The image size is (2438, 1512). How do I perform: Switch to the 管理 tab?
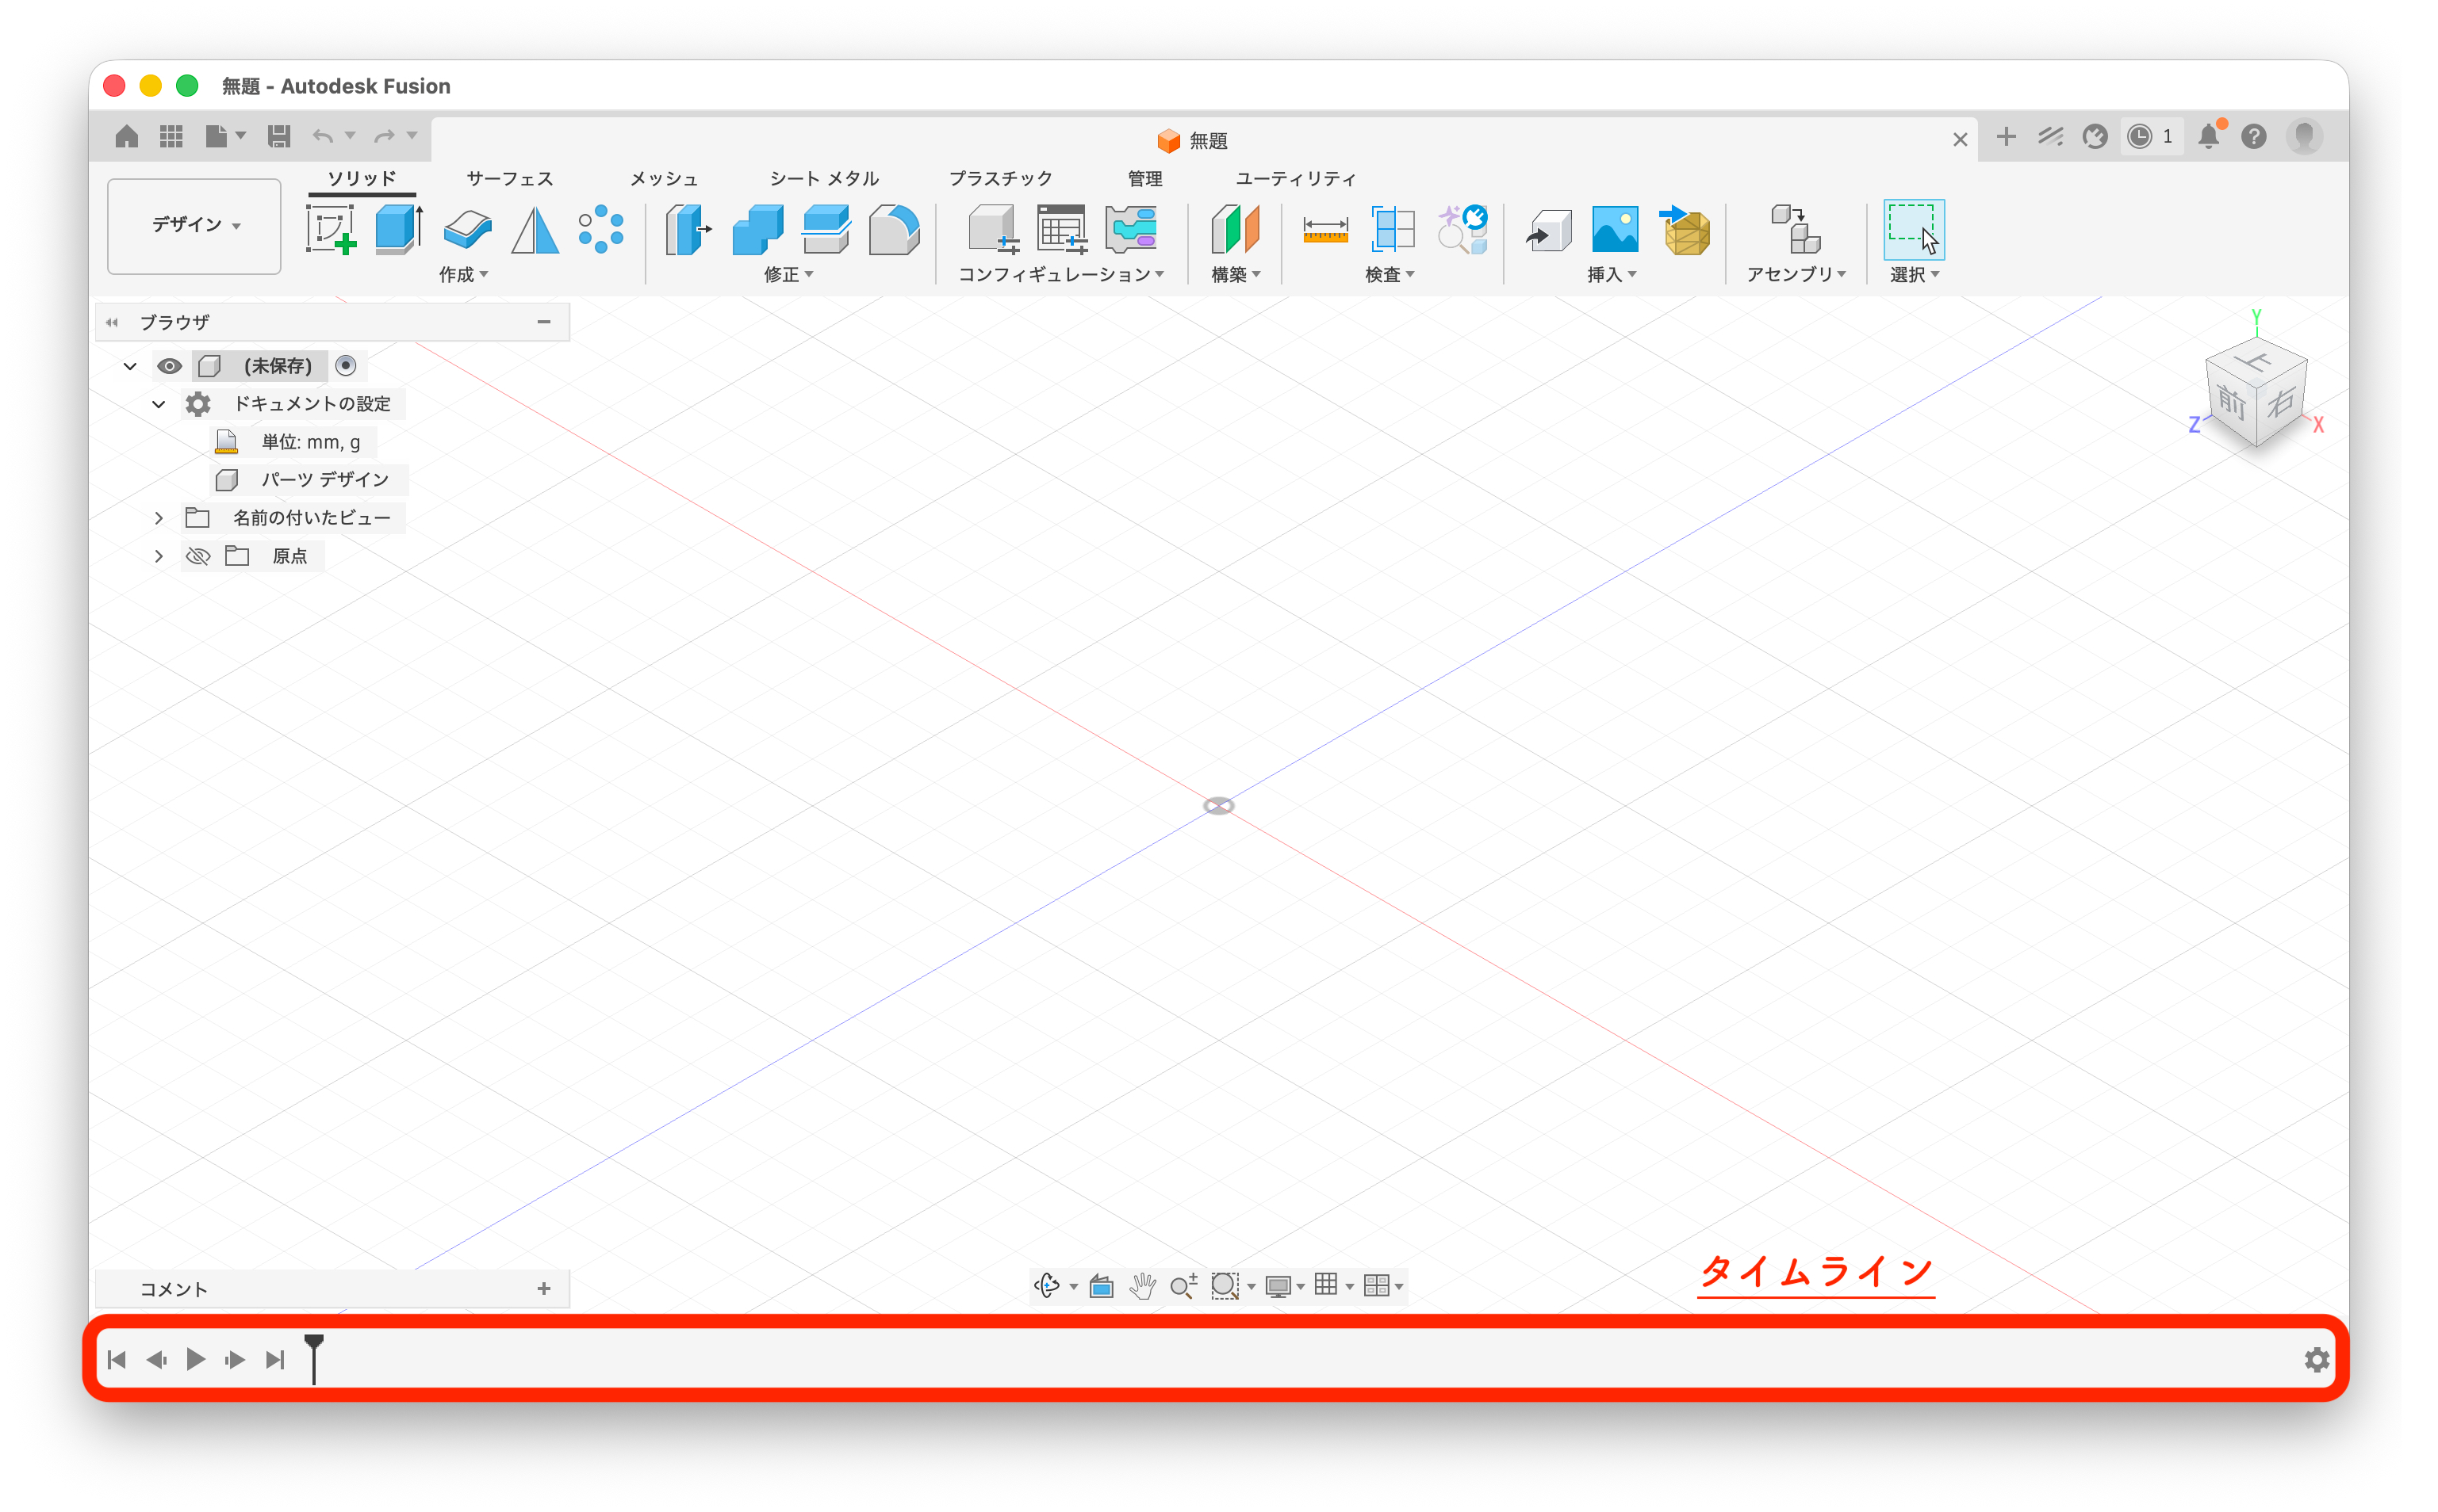point(1145,178)
